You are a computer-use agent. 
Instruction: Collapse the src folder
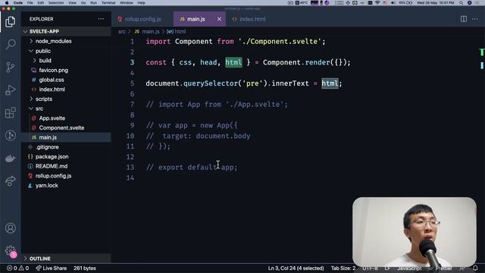pos(66,108)
